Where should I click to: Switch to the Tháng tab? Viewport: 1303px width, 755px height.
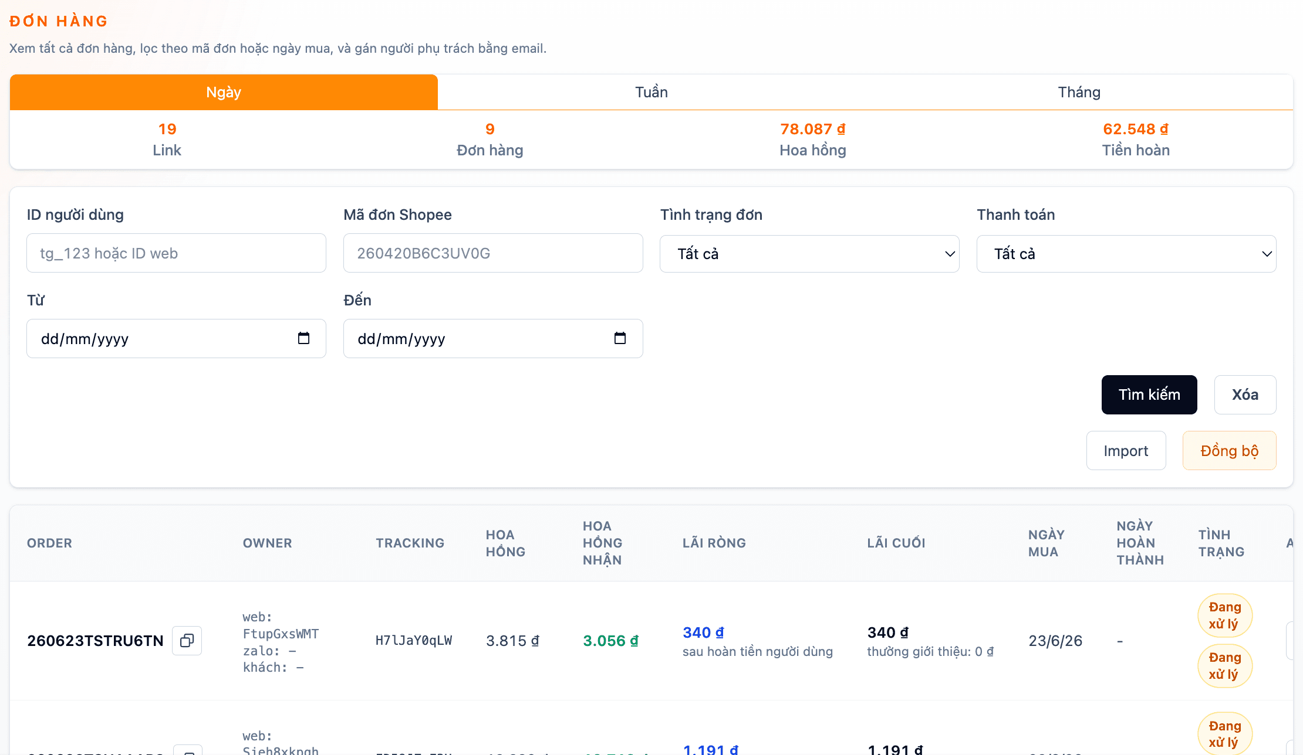1079,92
